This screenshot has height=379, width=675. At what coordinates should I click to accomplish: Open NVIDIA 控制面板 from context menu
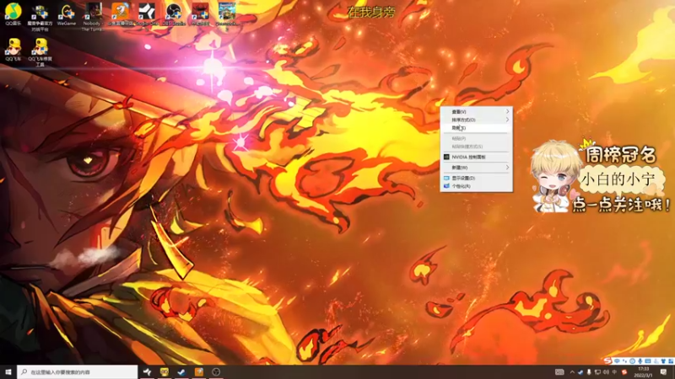pyautogui.click(x=476, y=157)
